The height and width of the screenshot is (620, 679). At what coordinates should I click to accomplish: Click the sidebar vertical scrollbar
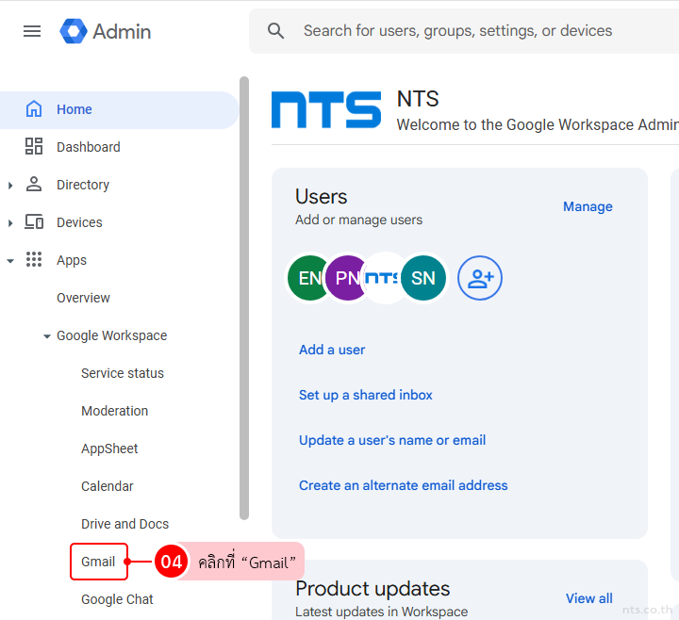[x=244, y=298]
